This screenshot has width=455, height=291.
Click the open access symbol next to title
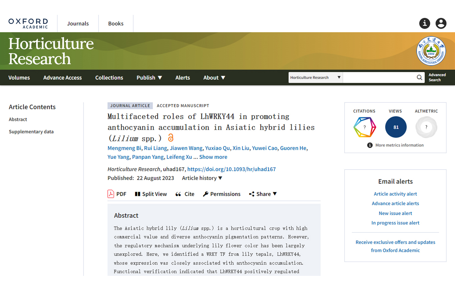(x=170, y=138)
